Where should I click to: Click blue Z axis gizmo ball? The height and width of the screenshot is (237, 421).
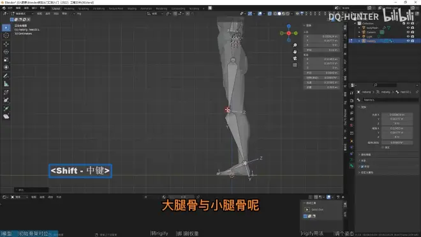(x=288, y=26)
